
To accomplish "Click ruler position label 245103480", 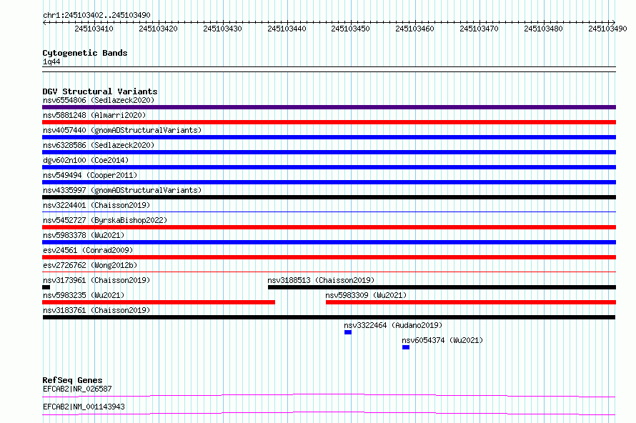I will coord(543,29).
